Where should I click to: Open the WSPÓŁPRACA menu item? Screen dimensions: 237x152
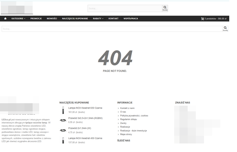[x=131, y=19]
